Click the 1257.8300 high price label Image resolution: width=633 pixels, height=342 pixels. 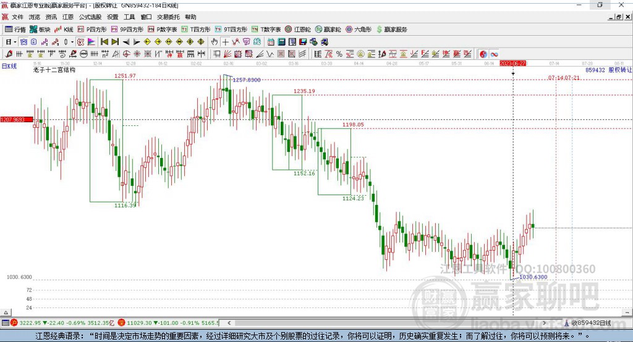[x=247, y=80]
